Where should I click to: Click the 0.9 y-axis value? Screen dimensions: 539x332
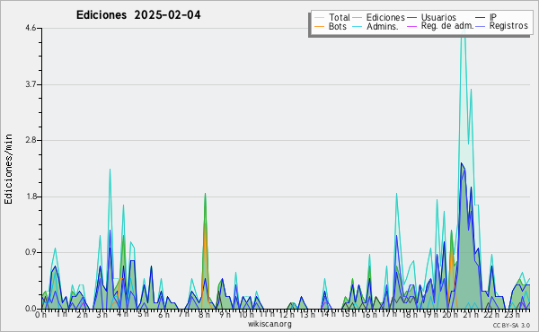point(31,253)
